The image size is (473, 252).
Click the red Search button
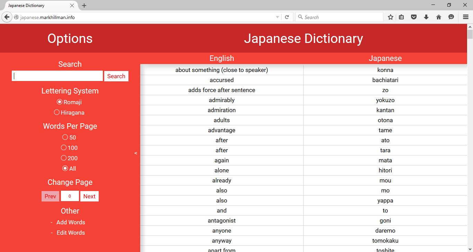pos(116,76)
